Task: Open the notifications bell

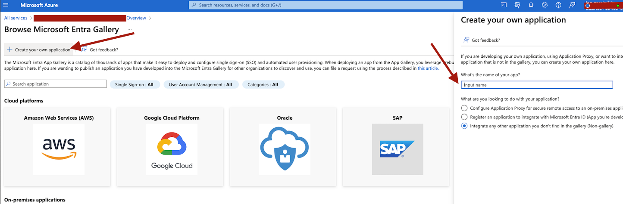Action: (x=531, y=5)
